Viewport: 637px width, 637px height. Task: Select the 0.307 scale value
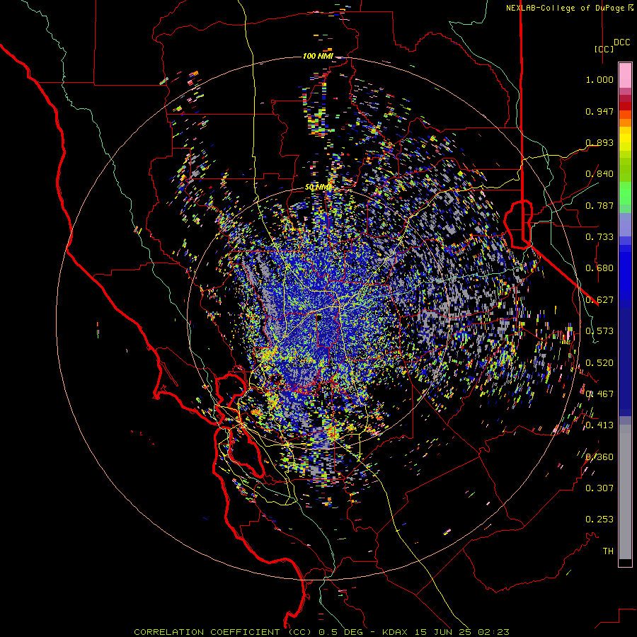pyautogui.click(x=599, y=488)
